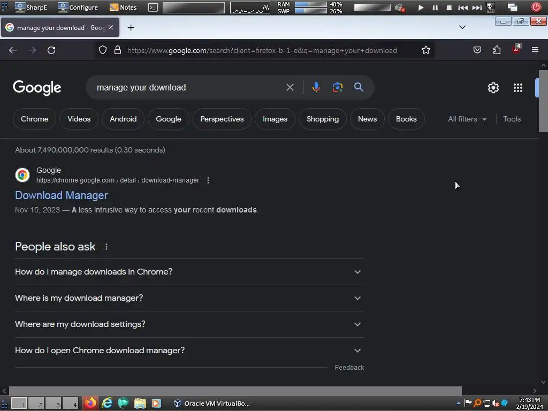
Task: Go to the Google logo homepage
Action: [37, 88]
